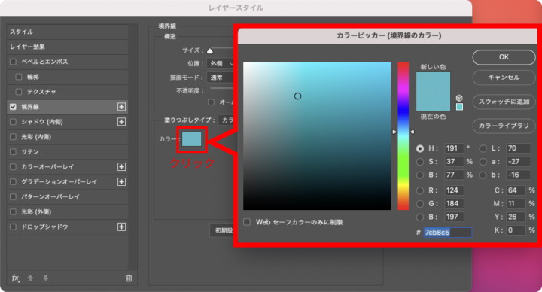The image size is (542, 292).
Task: Select the H hue radio button
Action: tap(420, 148)
